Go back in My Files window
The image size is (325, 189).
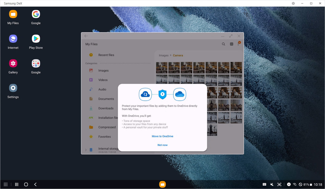pos(86,36)
